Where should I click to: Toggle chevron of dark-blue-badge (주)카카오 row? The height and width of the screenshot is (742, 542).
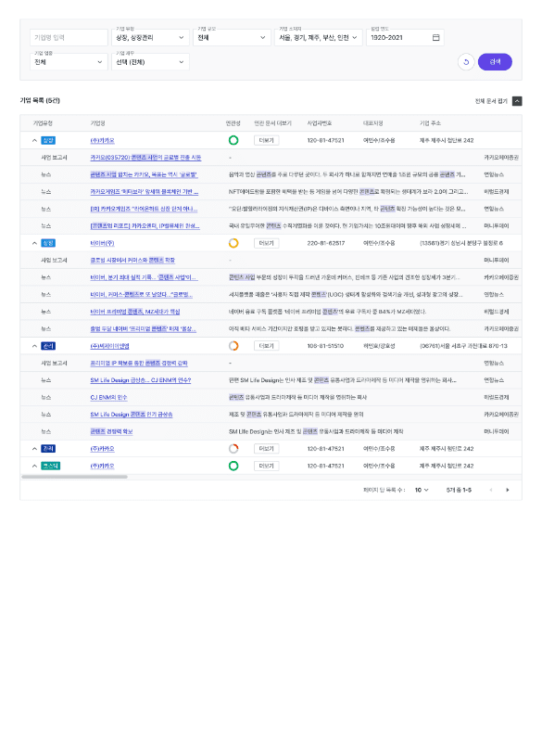coord(34,449)
